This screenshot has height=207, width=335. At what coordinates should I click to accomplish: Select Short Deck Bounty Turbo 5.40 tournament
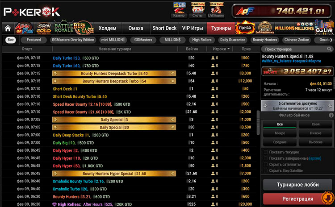80,97
